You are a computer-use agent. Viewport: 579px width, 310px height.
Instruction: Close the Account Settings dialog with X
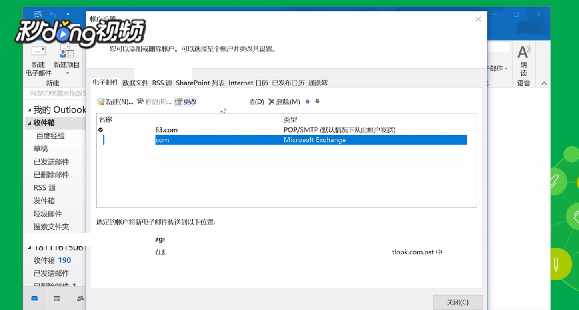(478, 19)
